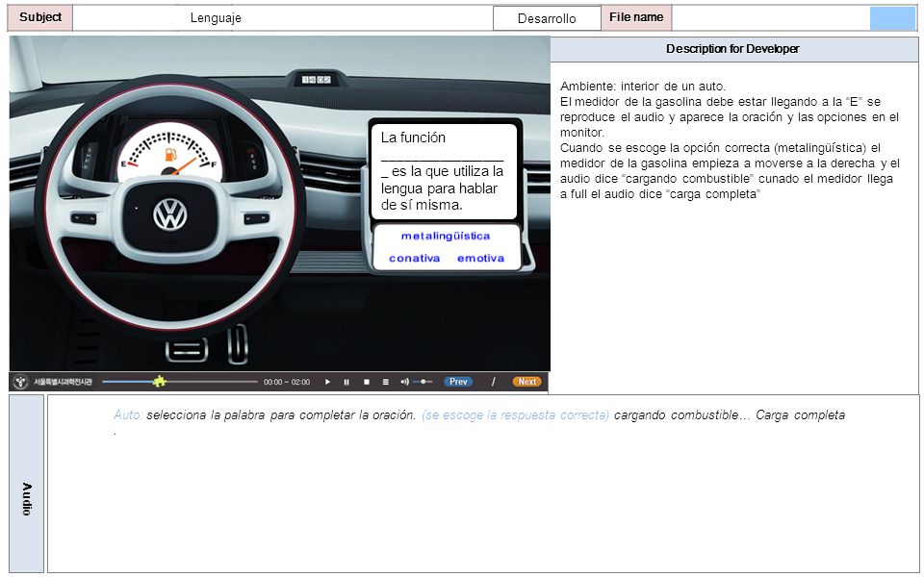The width and height of the screenshot is (924, 577).
Task: Click '(se escoge la respuesta correcta)' note
Action: tap(516, 415)
